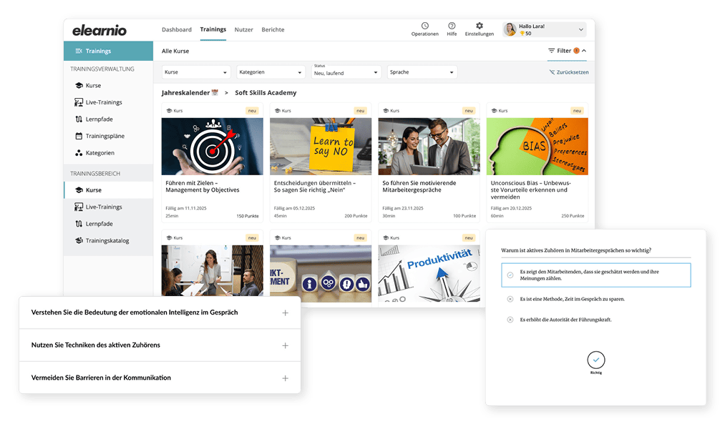
Task: Expand 'Nutzen Sie Techniken des aktiven Zuhörens'
Action: click(285, 345)
